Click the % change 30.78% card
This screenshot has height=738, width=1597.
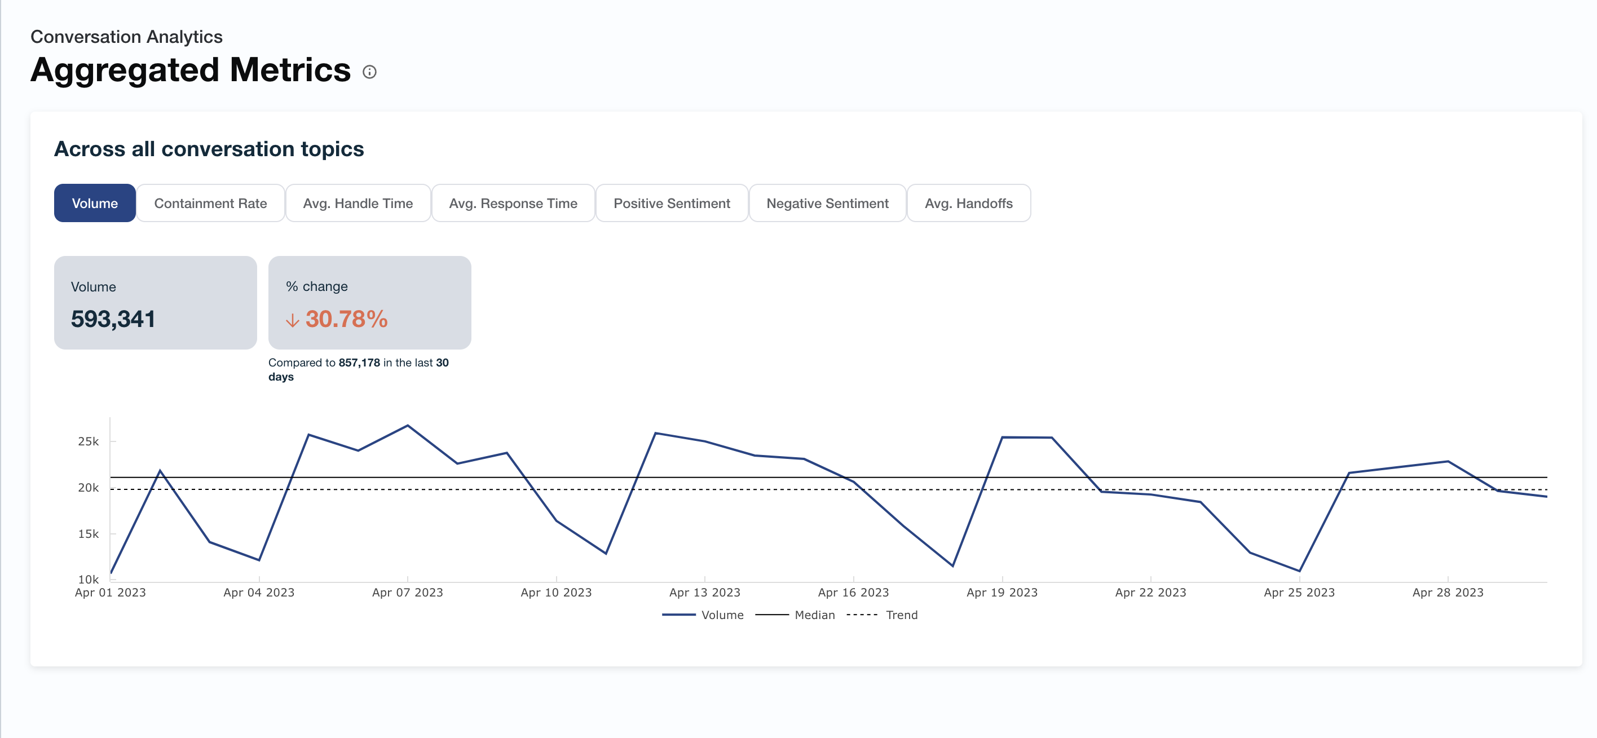click(369, 302)
